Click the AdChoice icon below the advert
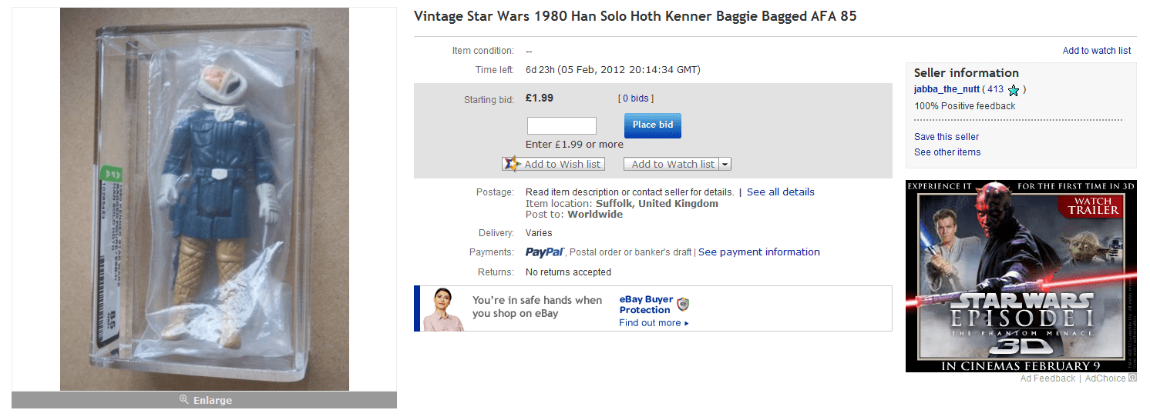 [x=1132, y=378]
